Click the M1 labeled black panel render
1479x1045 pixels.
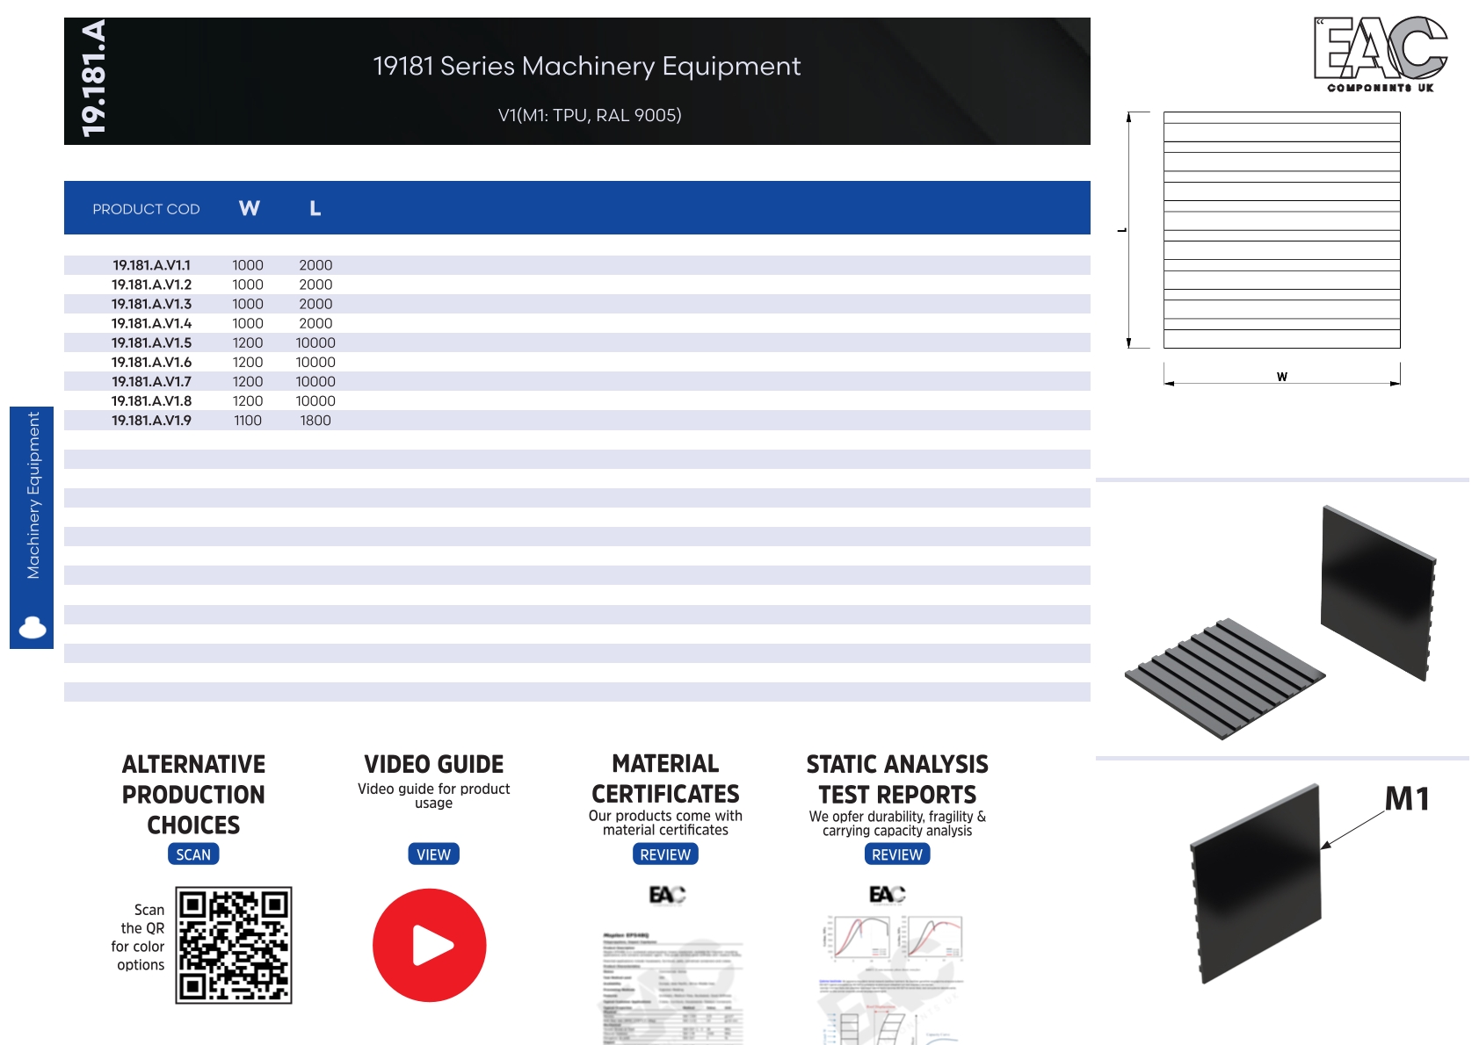(x=1257, y=883)
